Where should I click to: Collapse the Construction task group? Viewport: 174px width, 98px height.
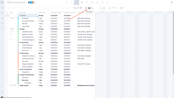[19, 53]
